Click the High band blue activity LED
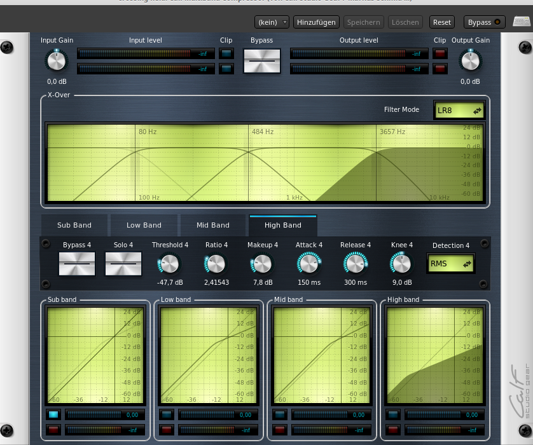Image resolution: width=533 pixels, height=445 pixels. click(393, 414)
